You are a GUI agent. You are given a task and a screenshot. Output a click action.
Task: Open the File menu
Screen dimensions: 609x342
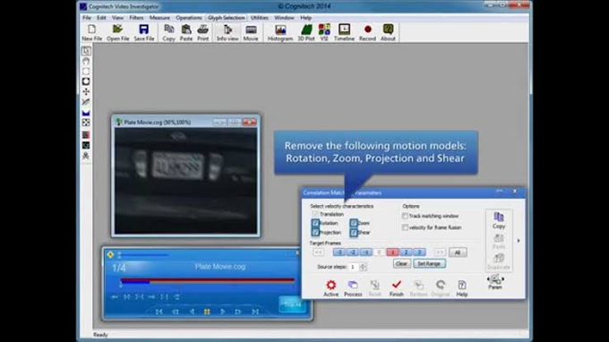87,18
